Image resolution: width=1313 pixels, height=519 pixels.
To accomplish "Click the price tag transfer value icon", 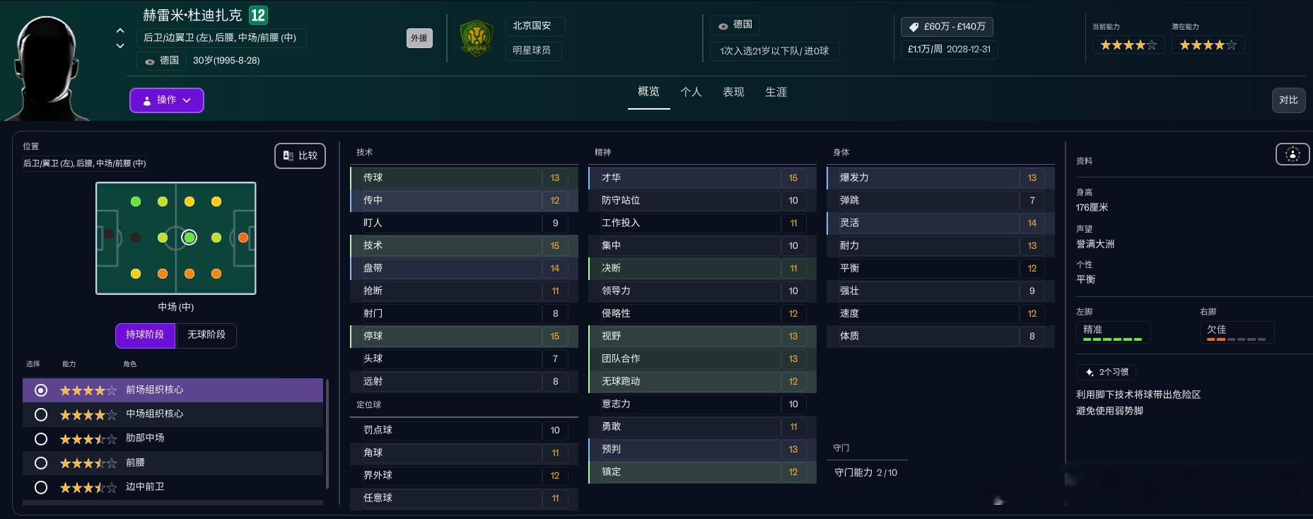I will coord(913,26).
